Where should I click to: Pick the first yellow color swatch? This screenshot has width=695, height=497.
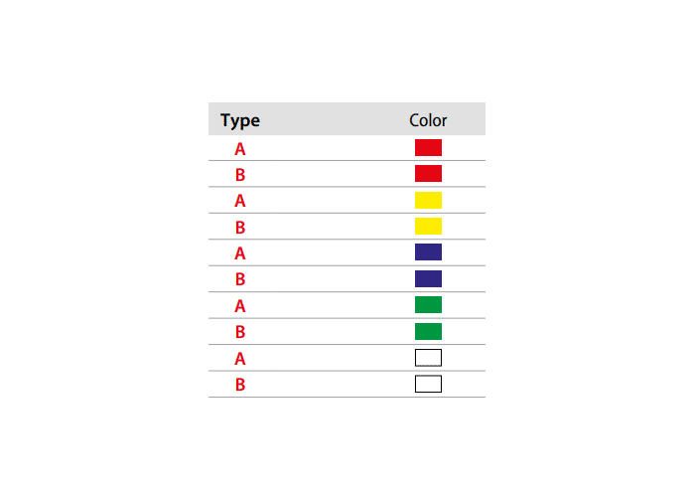pyautogui.click(x=428, y=200)
